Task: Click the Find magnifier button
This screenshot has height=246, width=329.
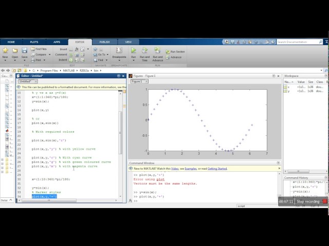Action: tap(99, 60)
